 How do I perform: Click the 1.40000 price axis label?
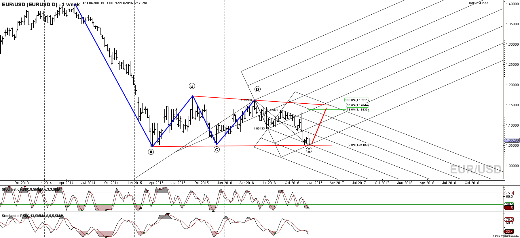[x=513, y=4]
